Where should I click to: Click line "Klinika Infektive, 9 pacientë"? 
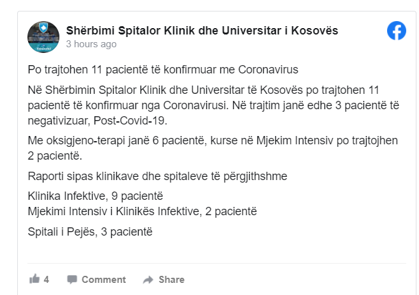click(x=95, y=196)
